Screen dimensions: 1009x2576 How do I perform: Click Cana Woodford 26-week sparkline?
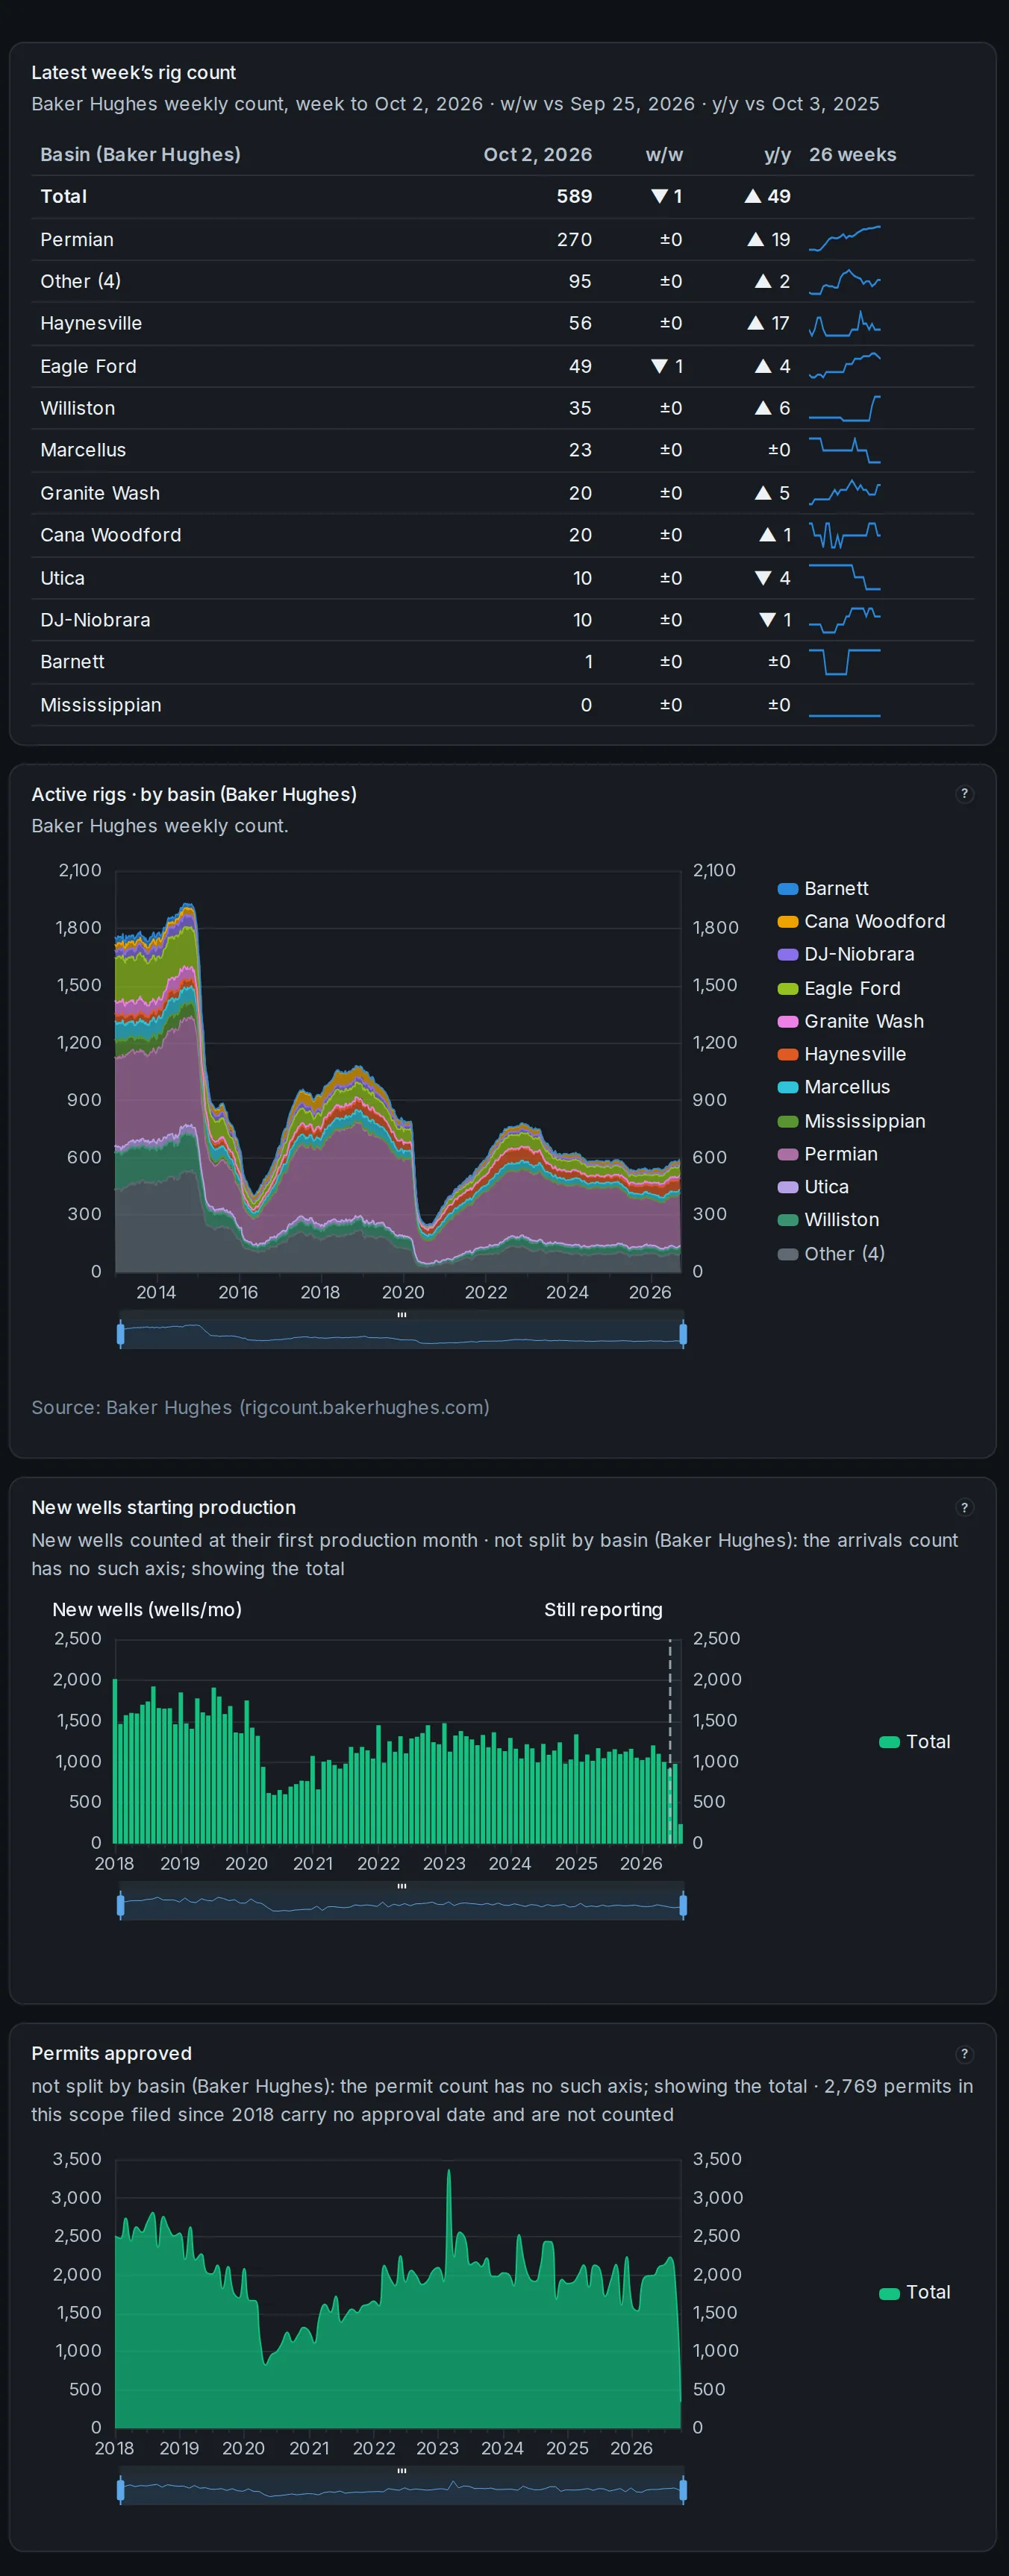click(x=845, y=535)
